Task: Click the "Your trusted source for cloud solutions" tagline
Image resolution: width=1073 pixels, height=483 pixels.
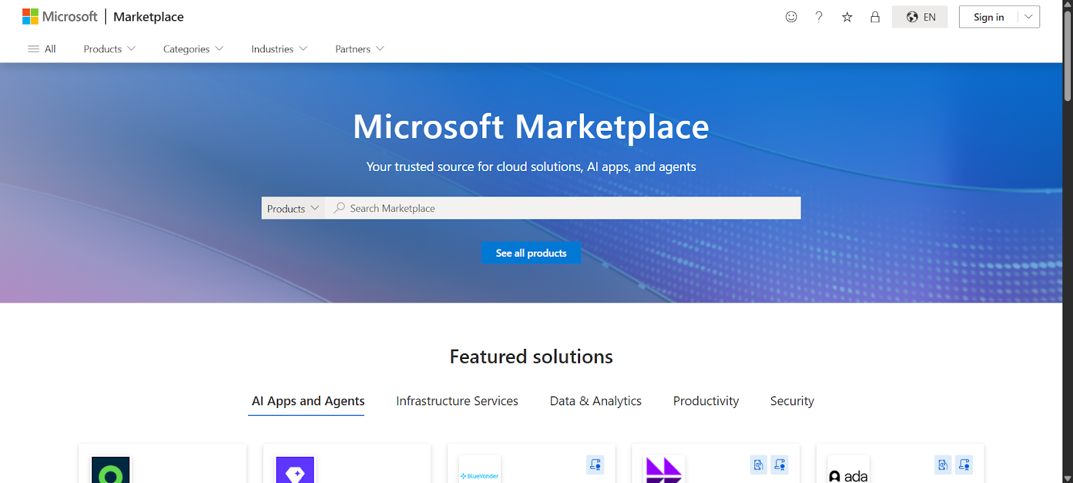Action: coord(531,166)
